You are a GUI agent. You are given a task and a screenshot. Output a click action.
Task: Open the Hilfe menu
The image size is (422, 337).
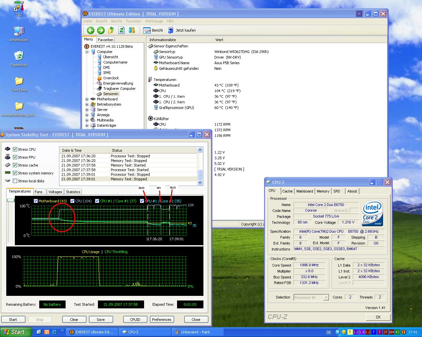(x=170, y=21)
